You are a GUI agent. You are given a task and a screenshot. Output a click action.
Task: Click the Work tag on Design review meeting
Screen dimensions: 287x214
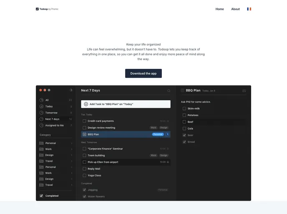pos(154,127)
